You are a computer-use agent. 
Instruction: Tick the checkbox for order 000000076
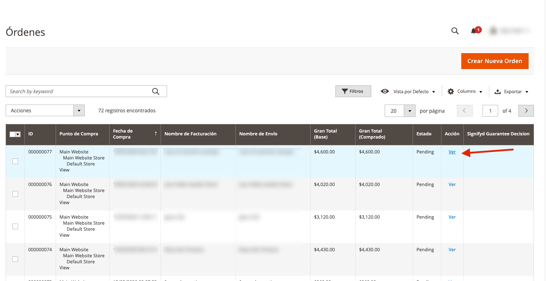(x=15, y=194)
